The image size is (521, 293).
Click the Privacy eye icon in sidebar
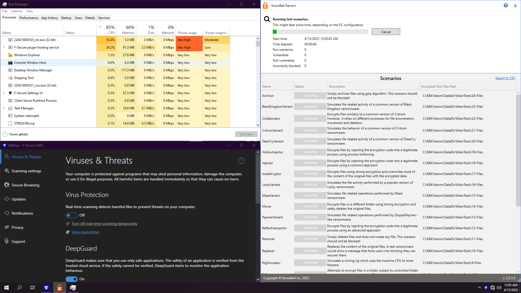(x=7, y=227)
